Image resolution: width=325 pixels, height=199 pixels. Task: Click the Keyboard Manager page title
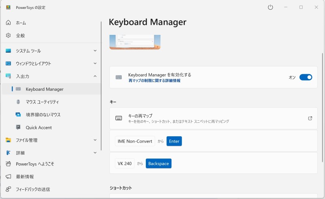(x=147, y=22)
